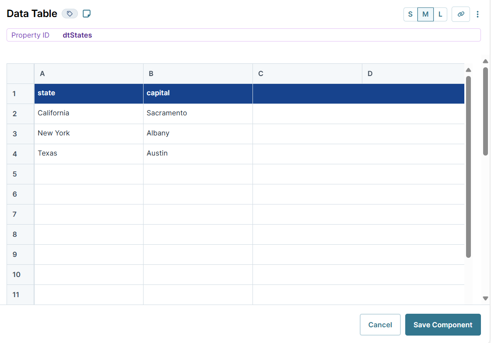491x343 pixels.
Task: Switch editor size to L
Action: coord(440,14)
